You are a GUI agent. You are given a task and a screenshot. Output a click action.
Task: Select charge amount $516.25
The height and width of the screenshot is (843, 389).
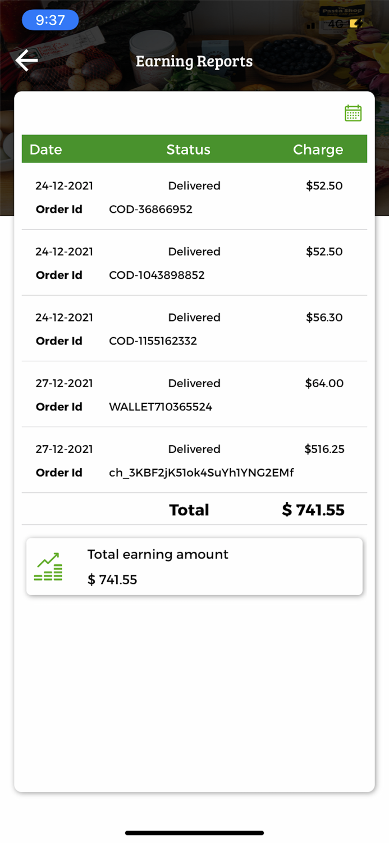tap(324, 449)
